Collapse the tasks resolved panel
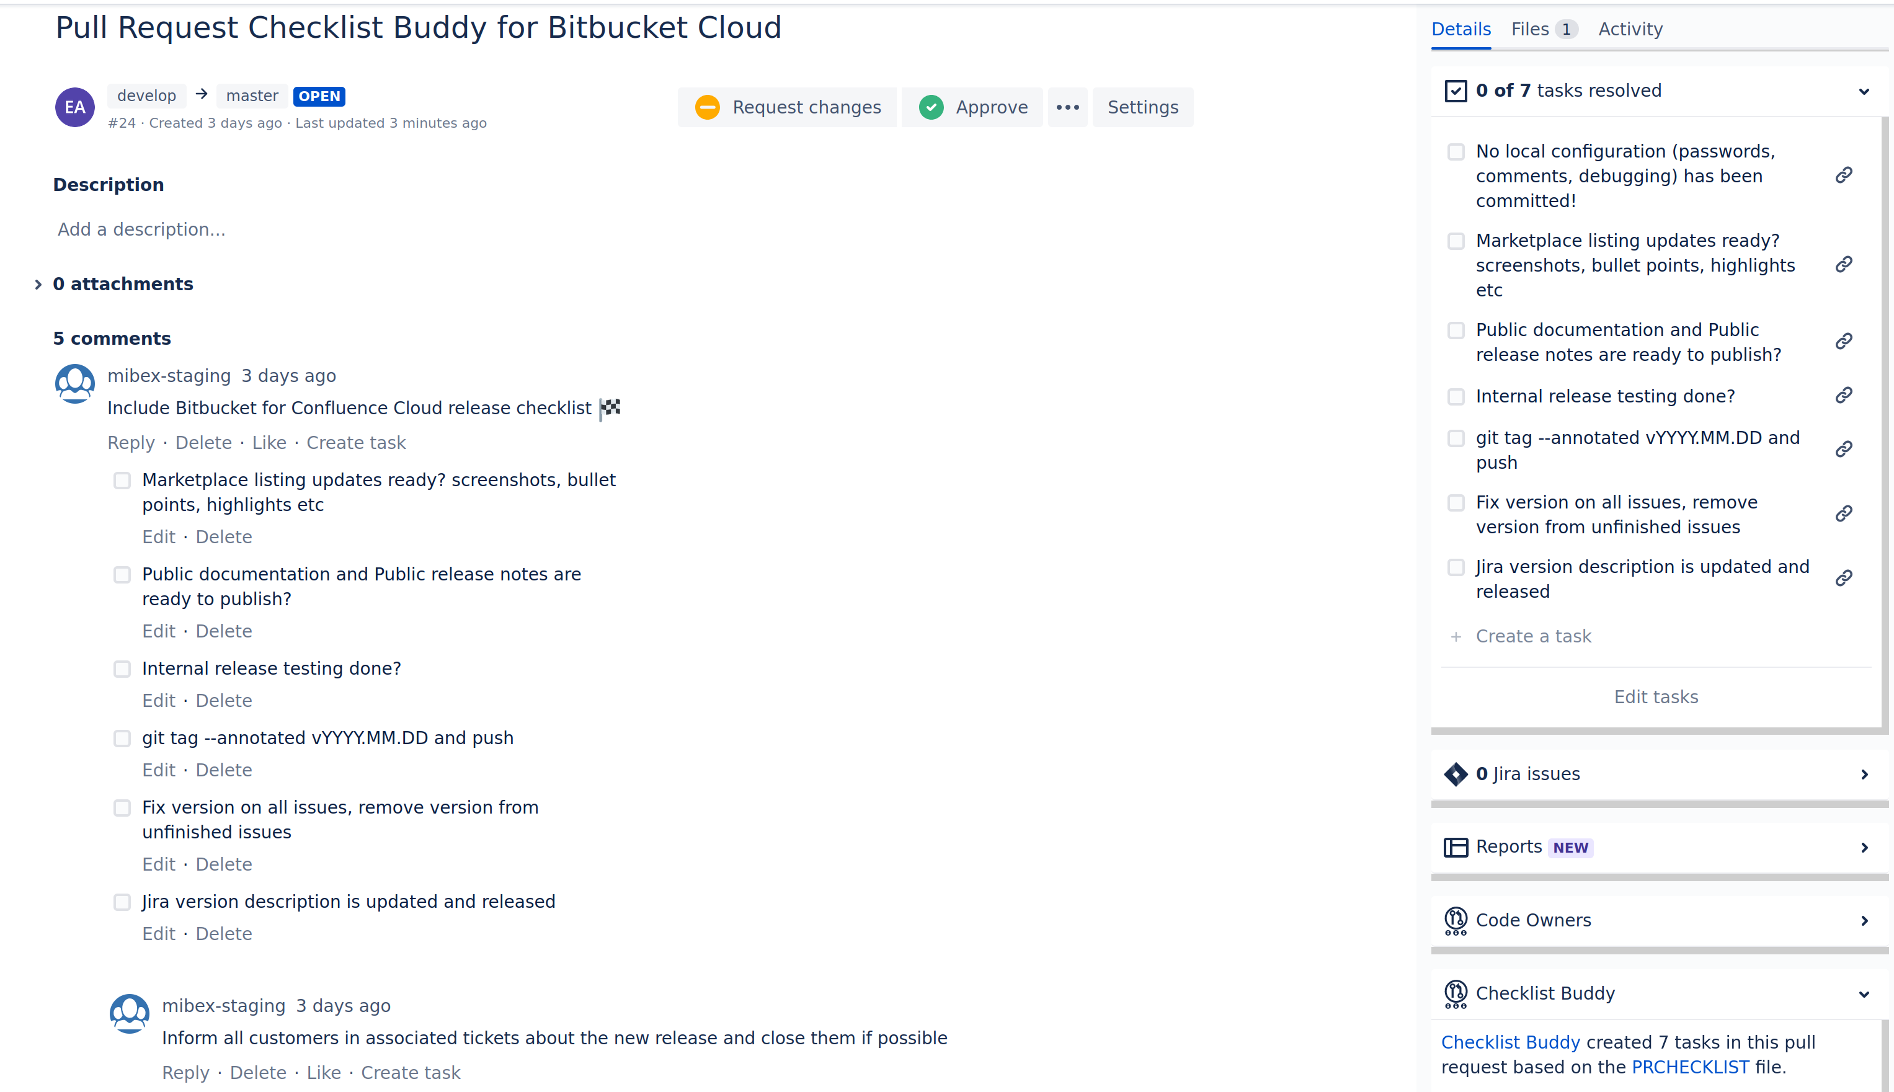The width and height of the screenshot is (1894, 1092). point(1864,92)
